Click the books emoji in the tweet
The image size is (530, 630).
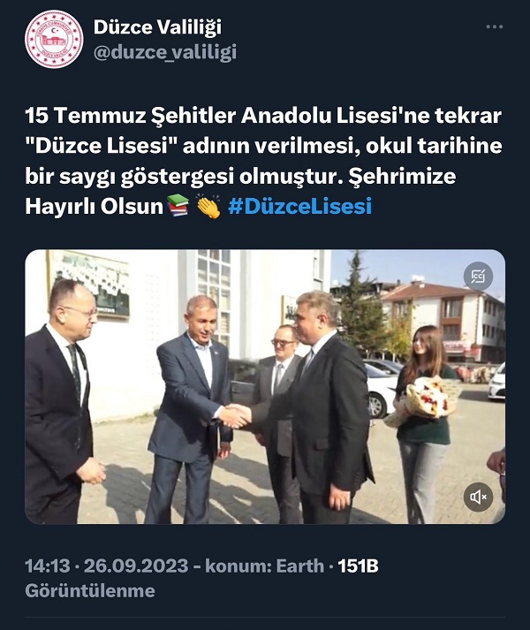pyautogui.click(x=178, y=206)
